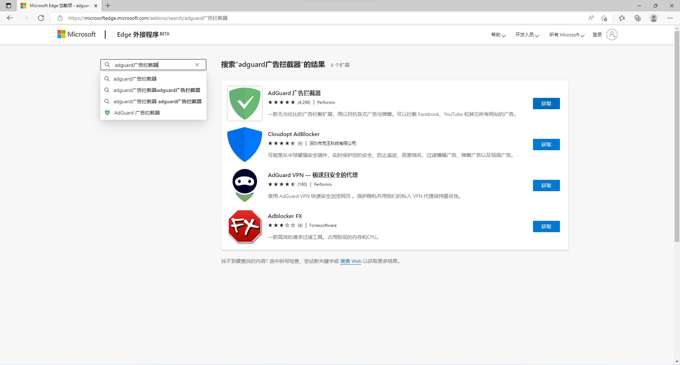The image size is (680, 365).
Task: Expand the 帮助 dropdown menu
Action: pos(498,35)
